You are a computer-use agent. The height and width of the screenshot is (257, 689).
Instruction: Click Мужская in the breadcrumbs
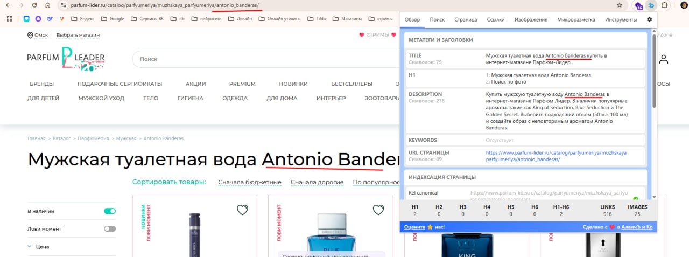pos(126,138)
